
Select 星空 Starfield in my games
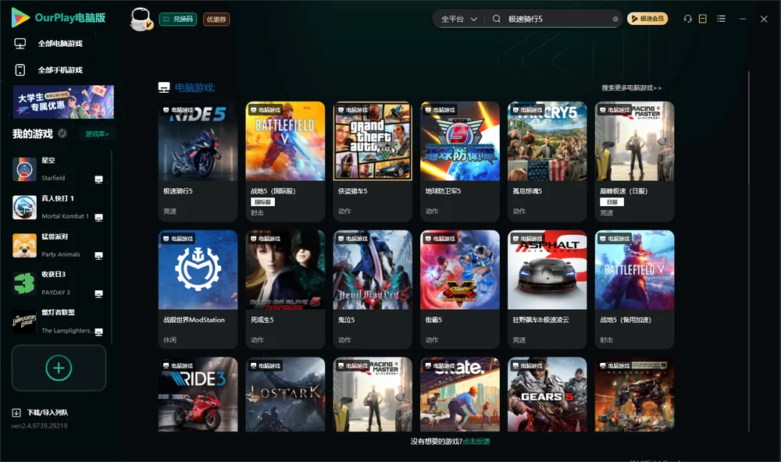coord(60,169)
